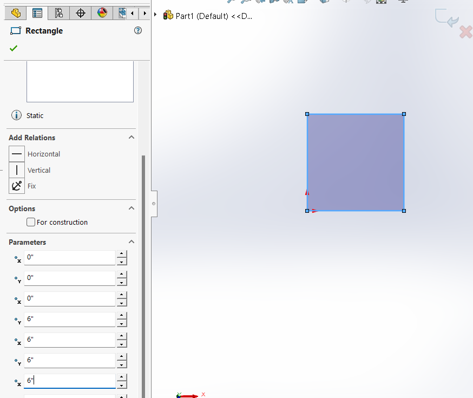Click the Static status text
This screenshot has width=473, height=398.
(x=35, y=115)
